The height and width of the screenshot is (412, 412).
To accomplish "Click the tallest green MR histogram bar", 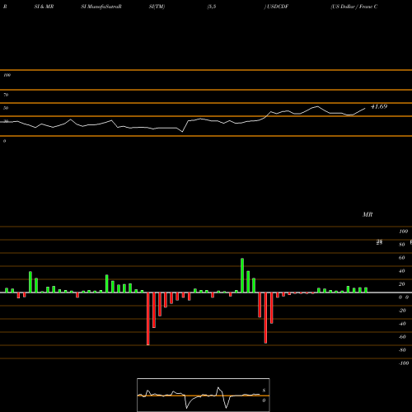I will click(x=242, y=275).
